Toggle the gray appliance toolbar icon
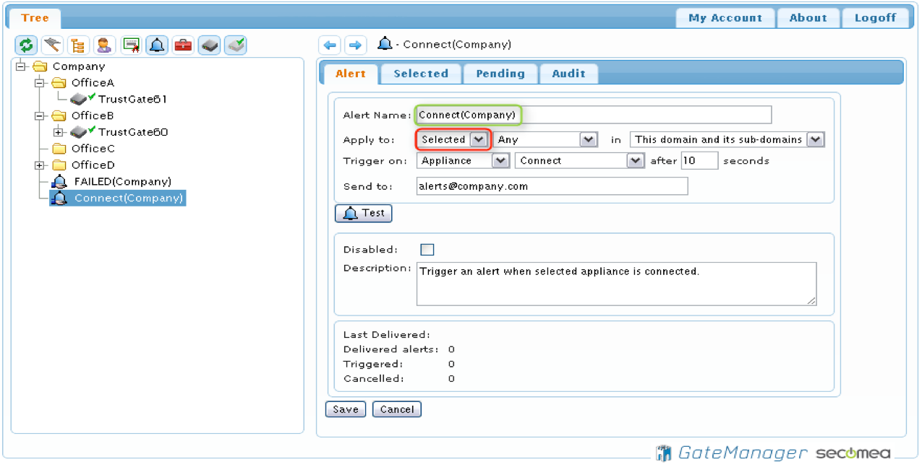Image resolution: width=922 pixels, height=467 pixels. click(x=209, y=45)
